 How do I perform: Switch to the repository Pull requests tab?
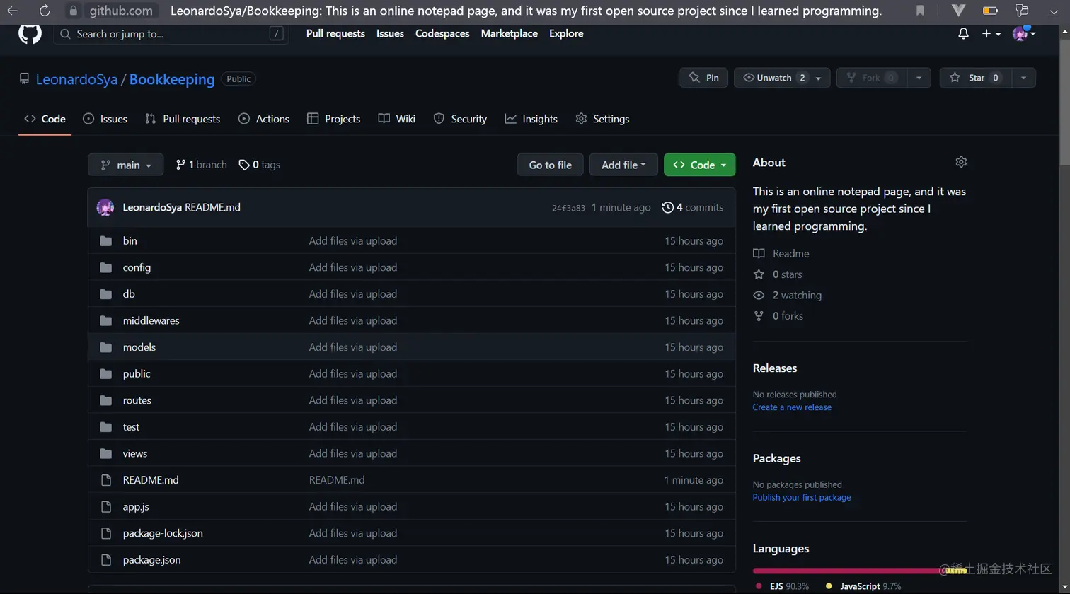(183, 119)
